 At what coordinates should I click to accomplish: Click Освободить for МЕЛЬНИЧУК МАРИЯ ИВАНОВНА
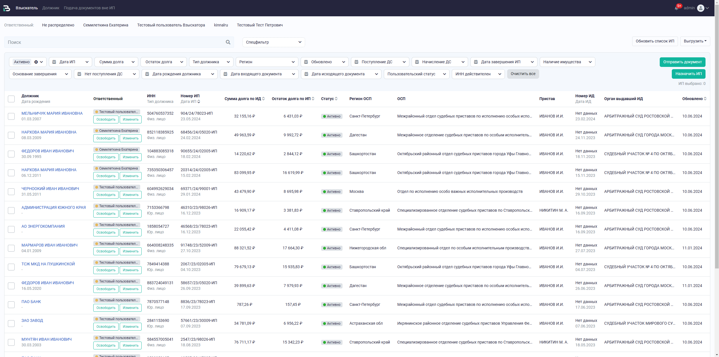(x=106, y=119)
